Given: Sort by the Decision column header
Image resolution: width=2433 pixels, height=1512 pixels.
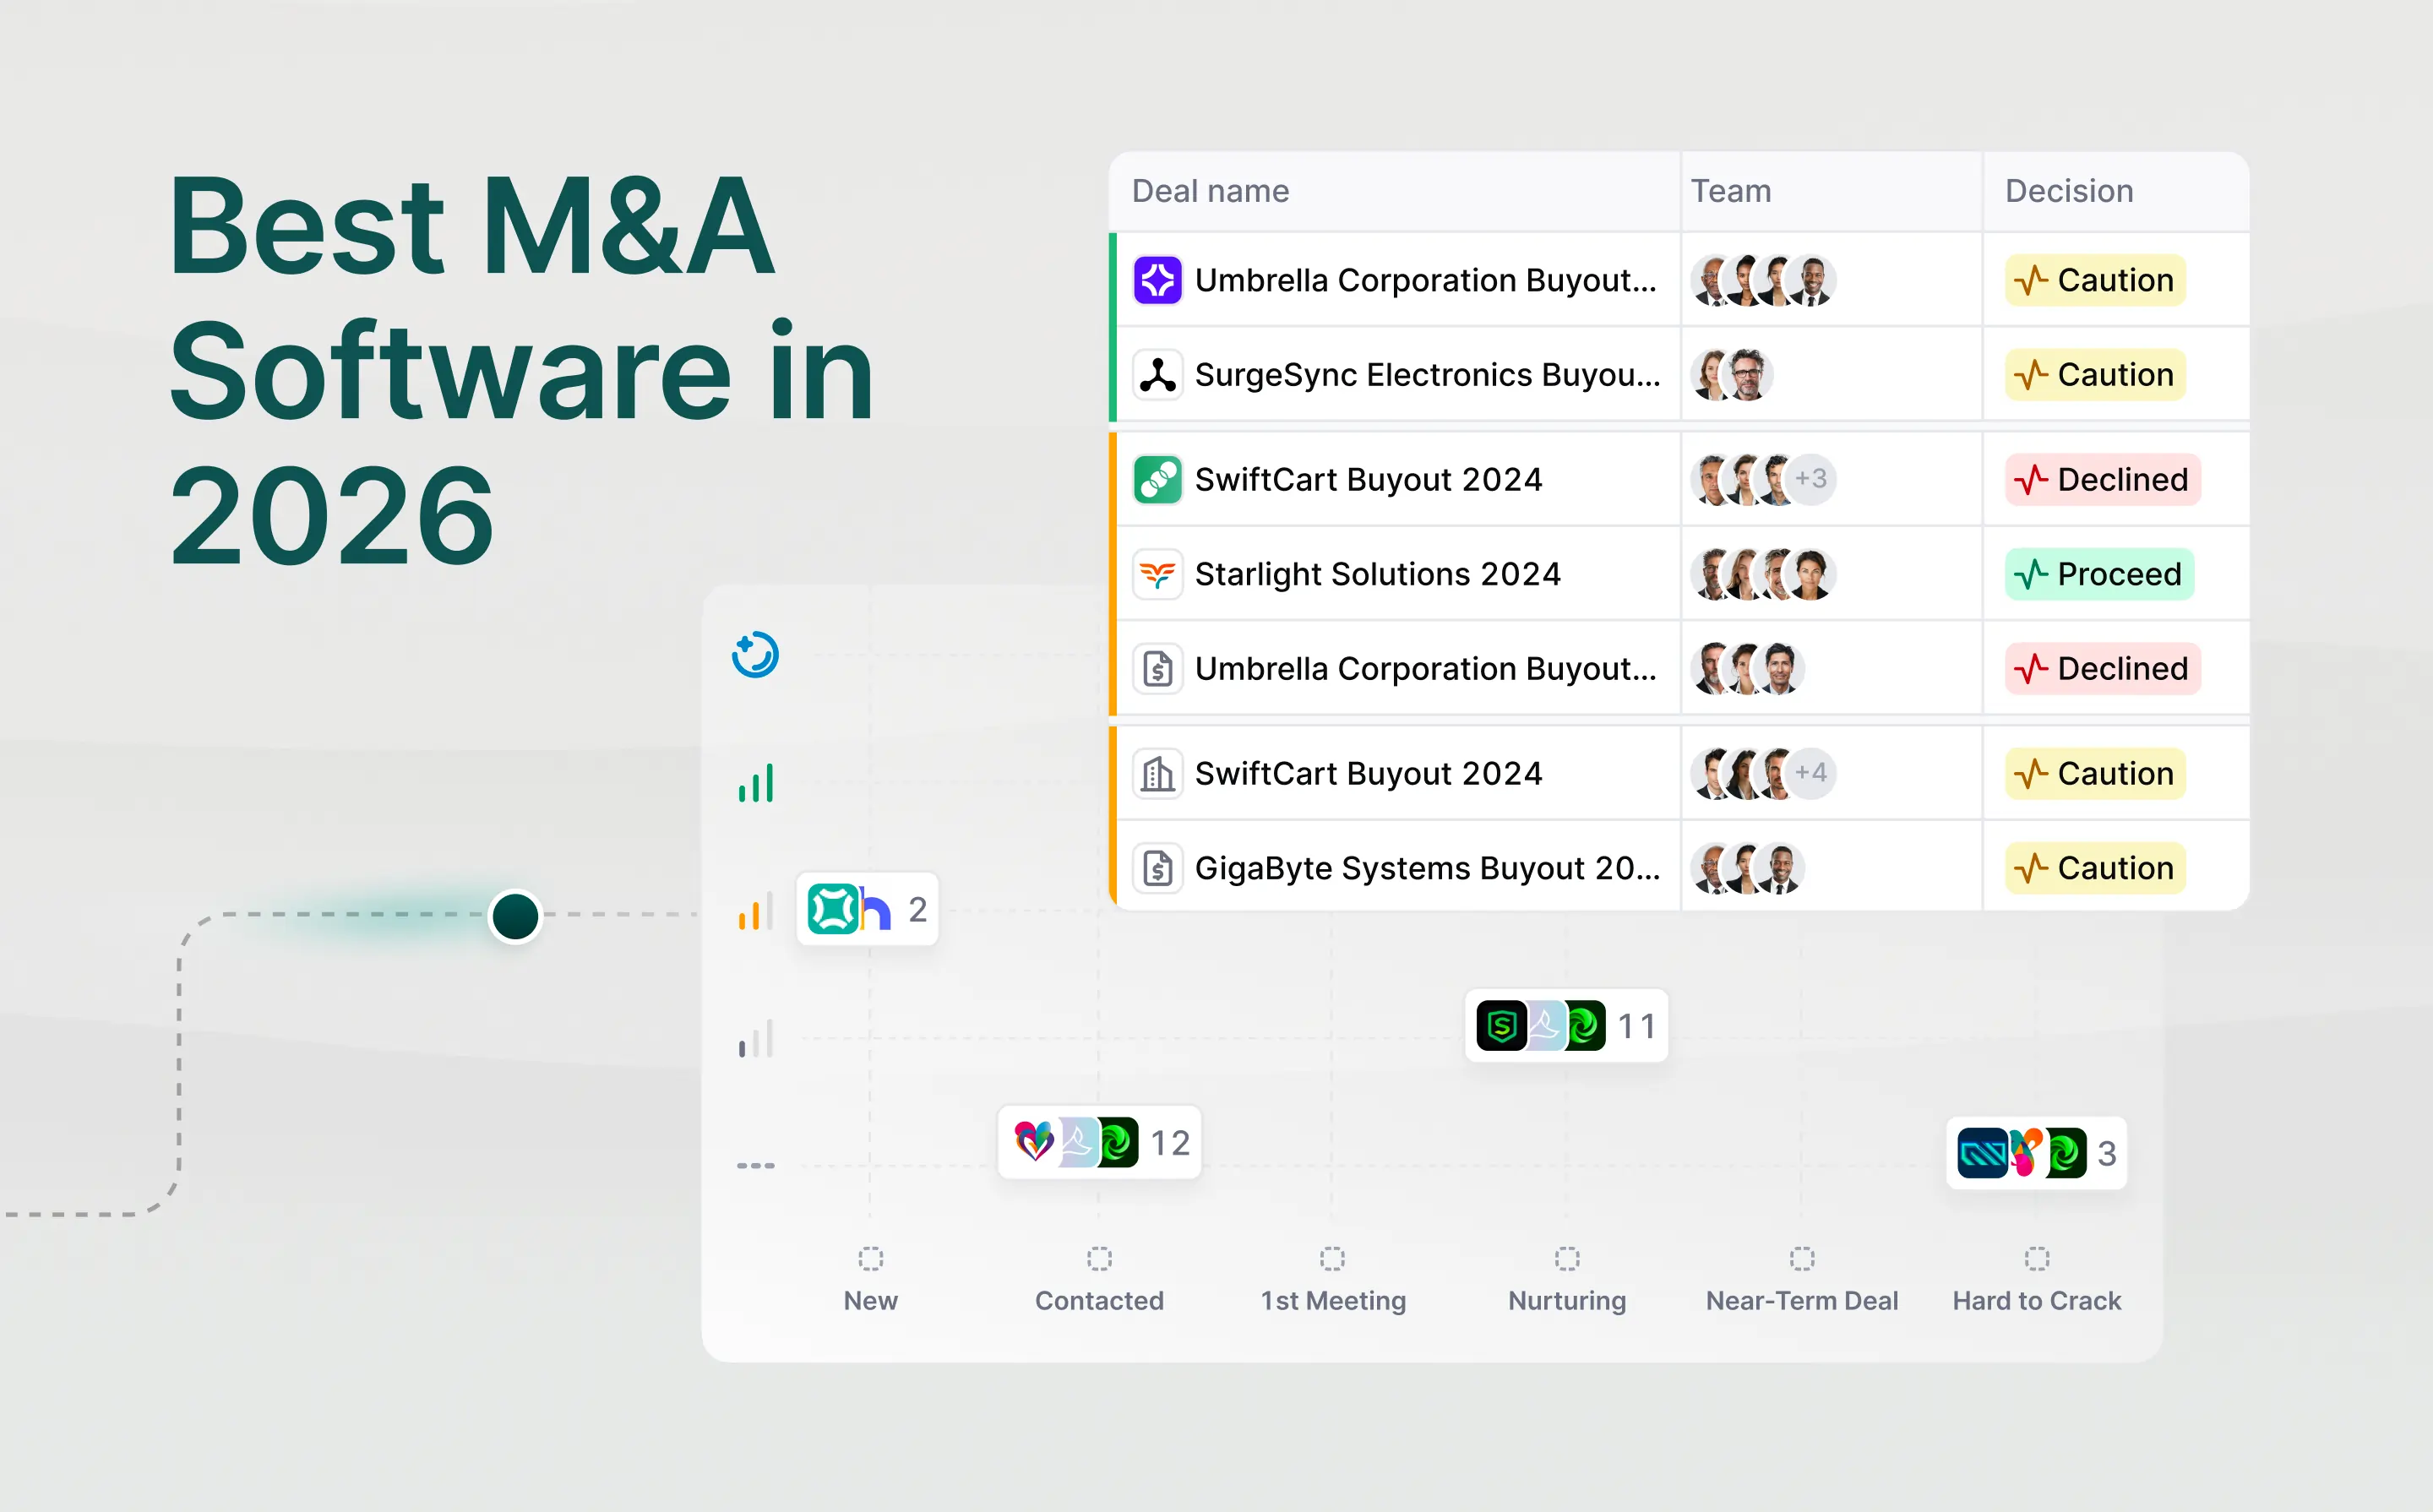Looking at the screenshot, I should tap(2069, 191).
